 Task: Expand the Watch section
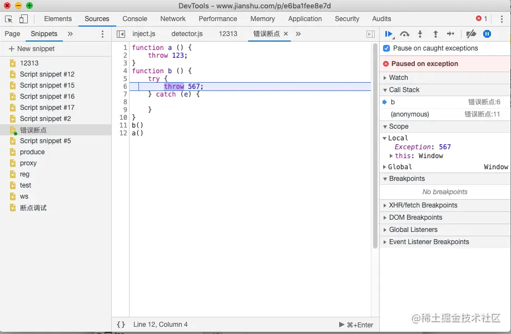coord(445,78)
